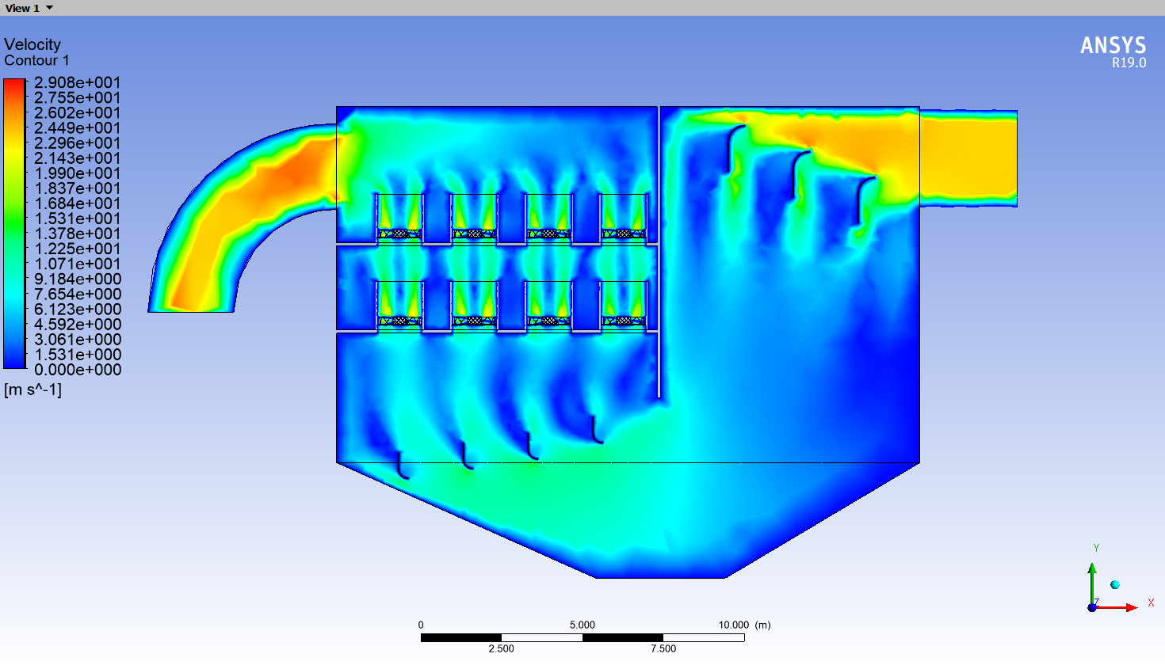Click the scale ruler bar
Viewport: 1165px width, 669px height.
[582, 637]
